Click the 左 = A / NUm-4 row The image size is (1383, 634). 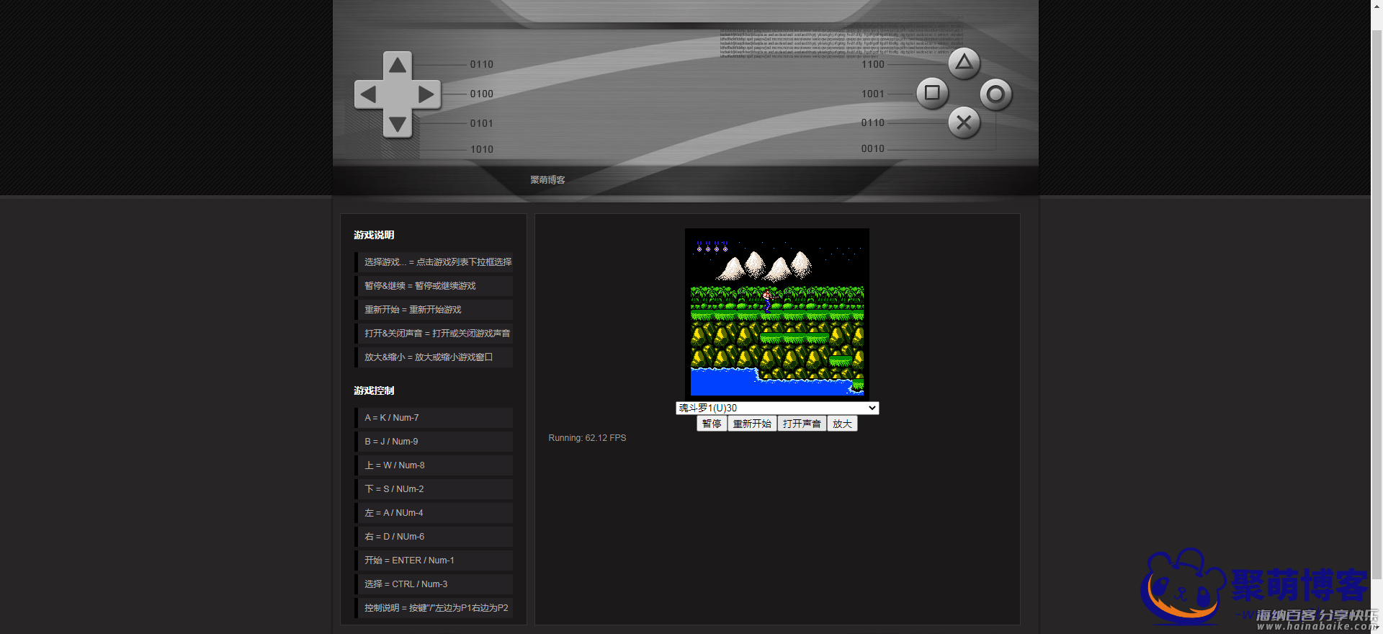pyautogui.click(x=434, y=513)
